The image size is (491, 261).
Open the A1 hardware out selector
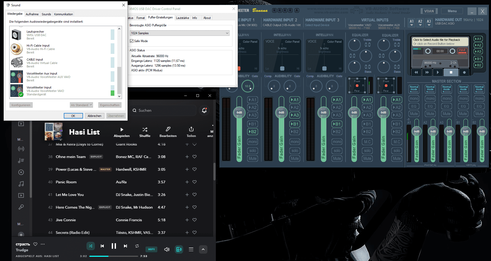tap(412, 23)
